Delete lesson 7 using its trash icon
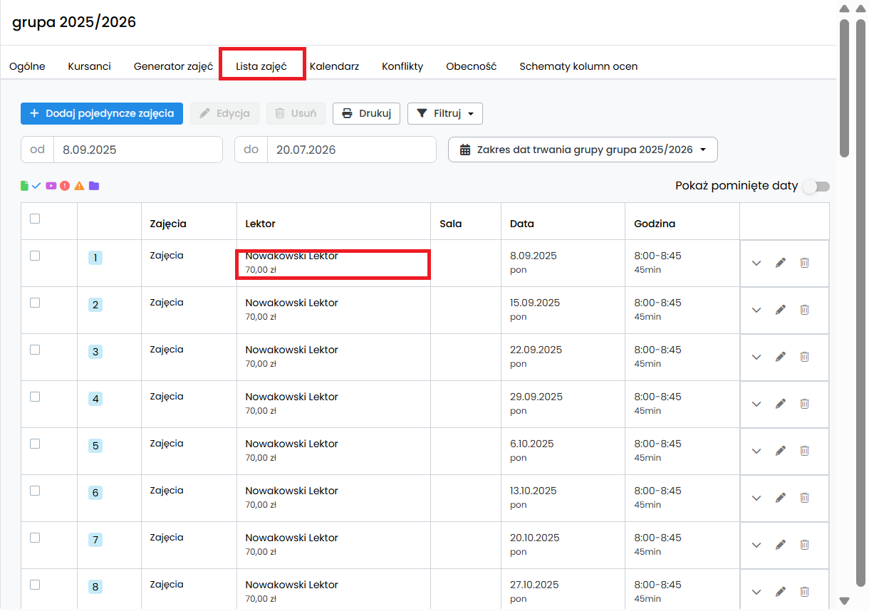The image size is (869, 611). (x=804, y=545)
